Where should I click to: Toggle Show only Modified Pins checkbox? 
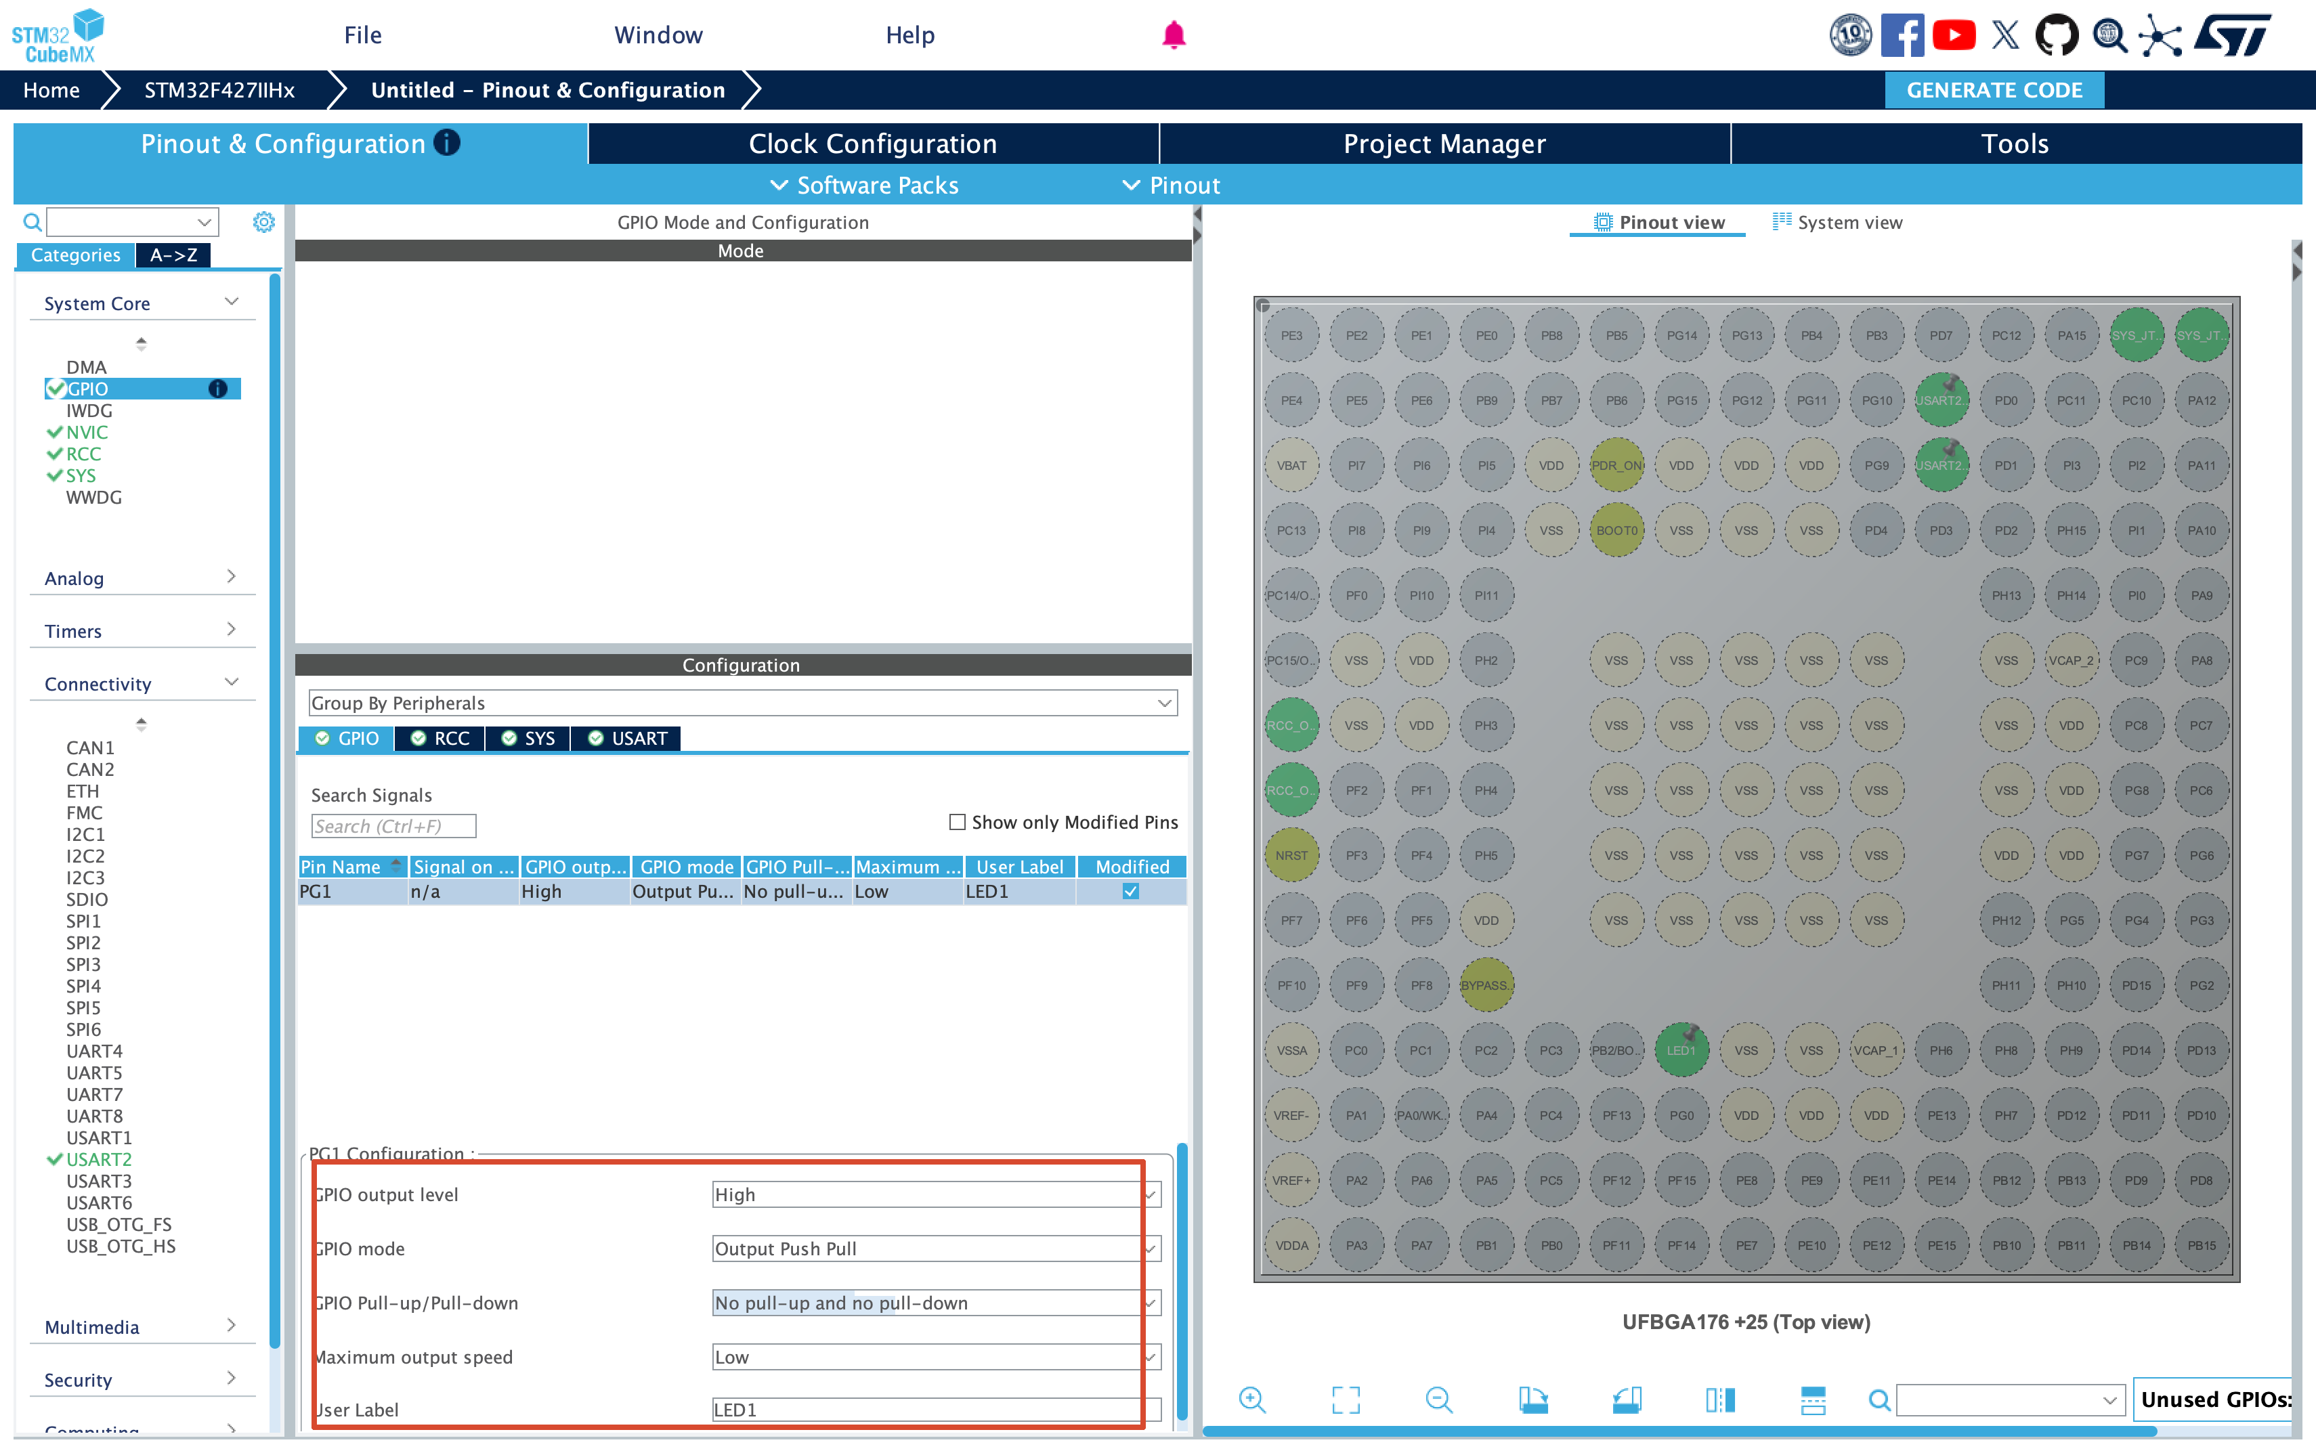pos(957,822)
